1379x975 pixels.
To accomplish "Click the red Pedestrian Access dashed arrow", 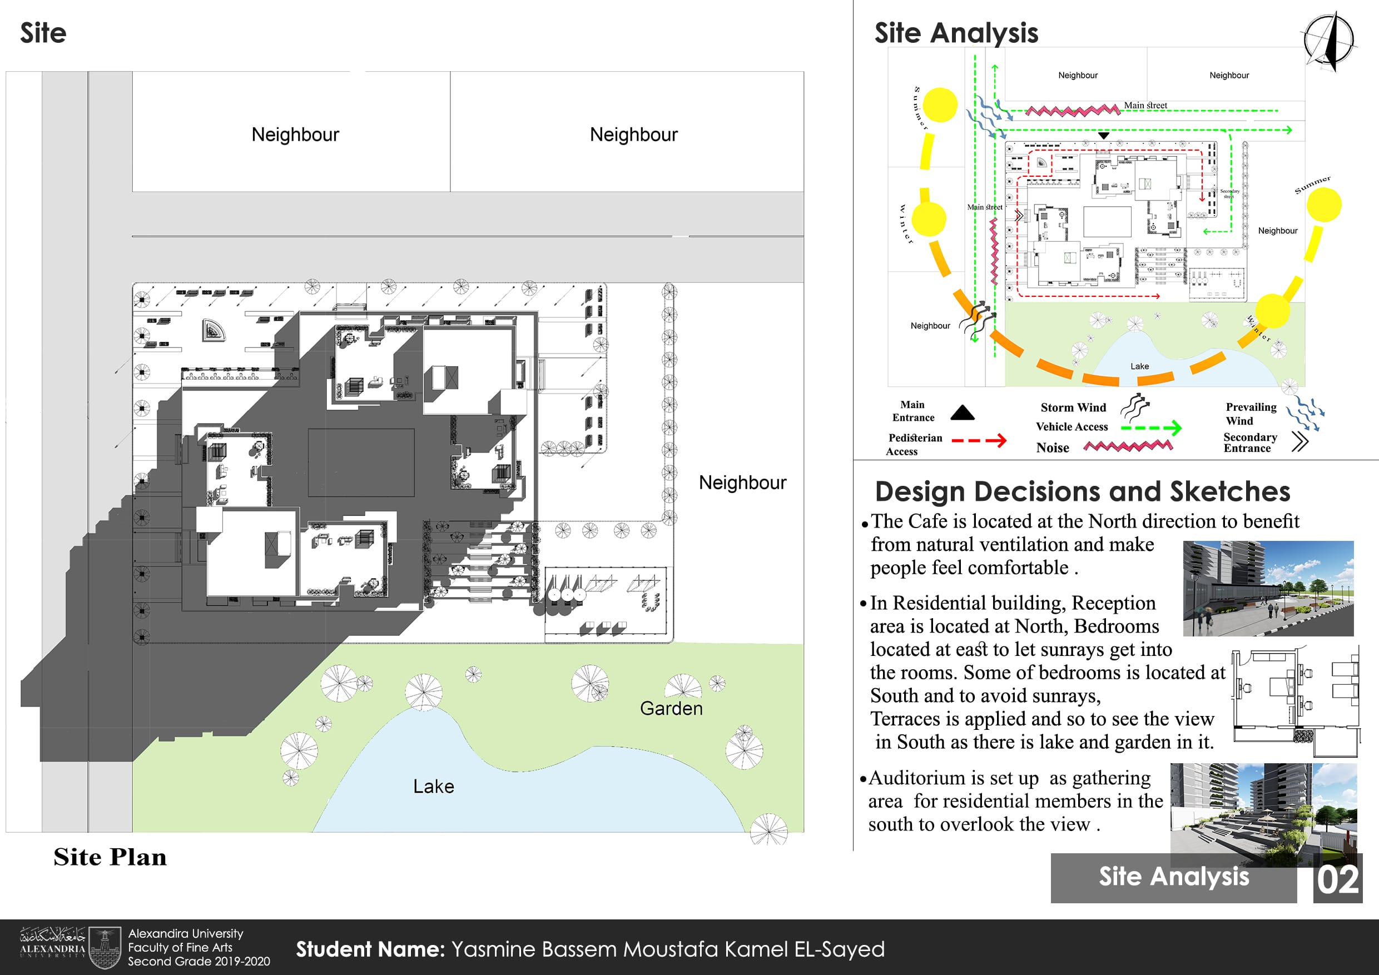I will [979, 441].
